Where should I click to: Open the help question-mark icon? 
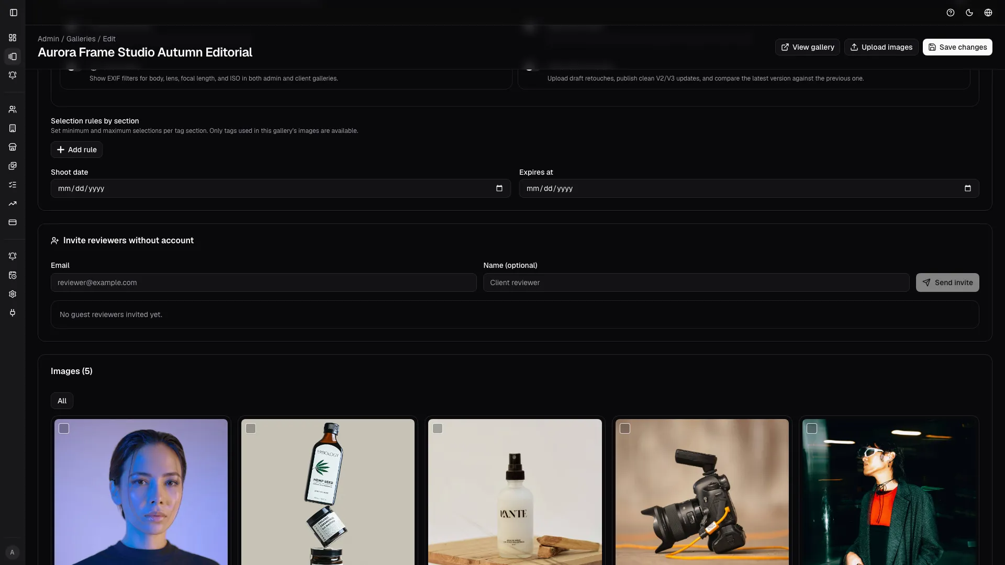coord(951,13)
